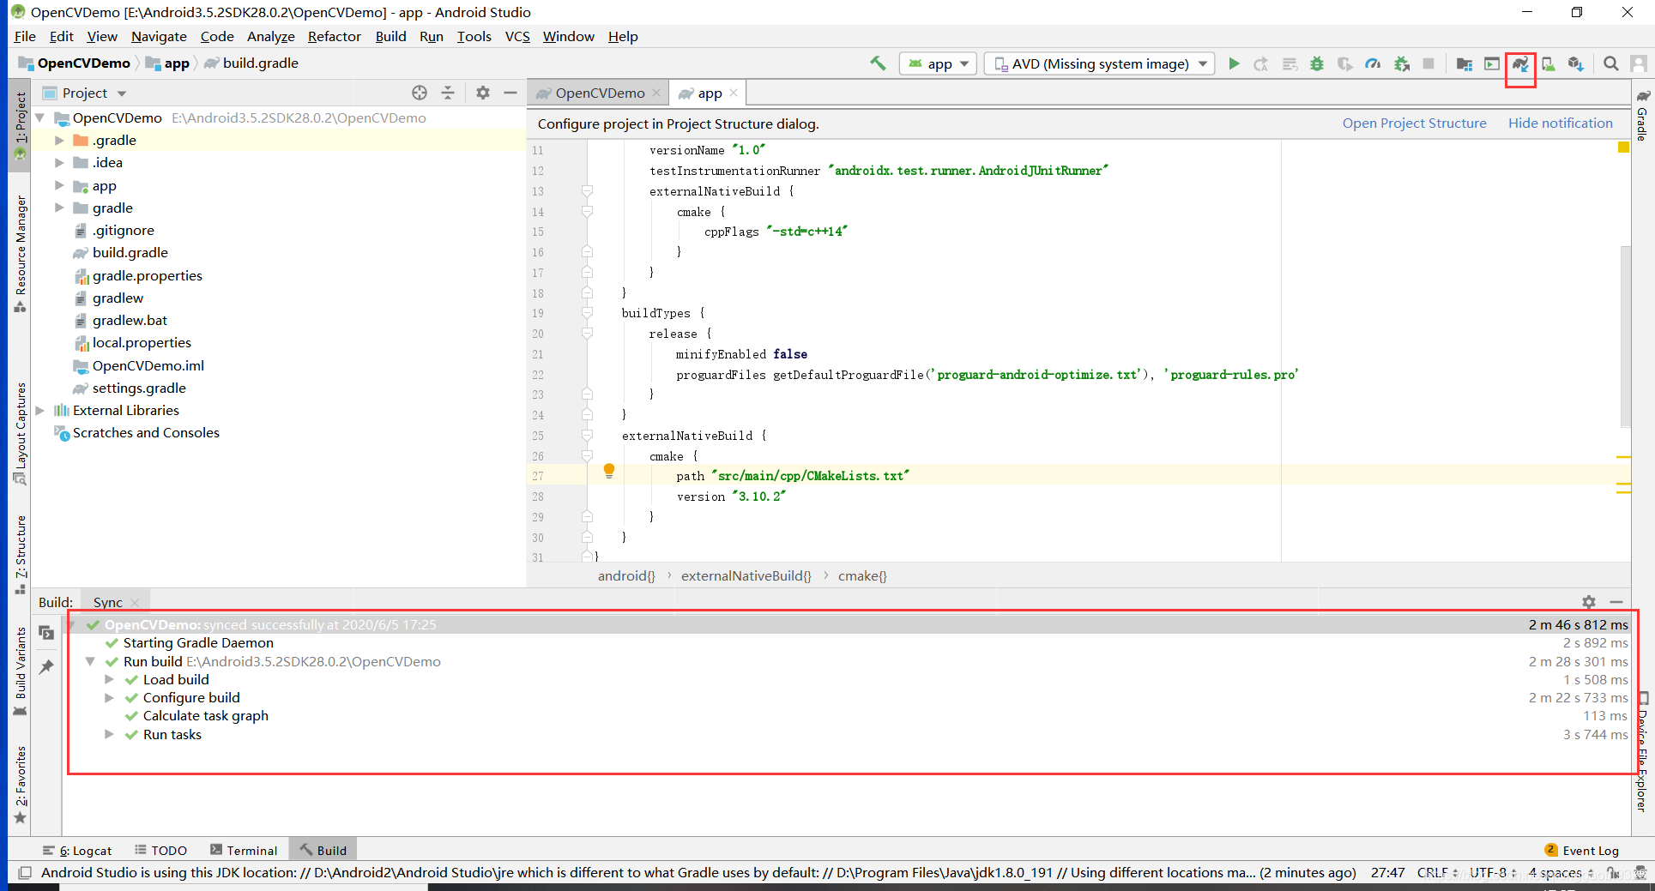Hide the Project panel with minus icon
Image resolution: width=1655 pixels, height=891 pixels.
click(x=510, y=93)
